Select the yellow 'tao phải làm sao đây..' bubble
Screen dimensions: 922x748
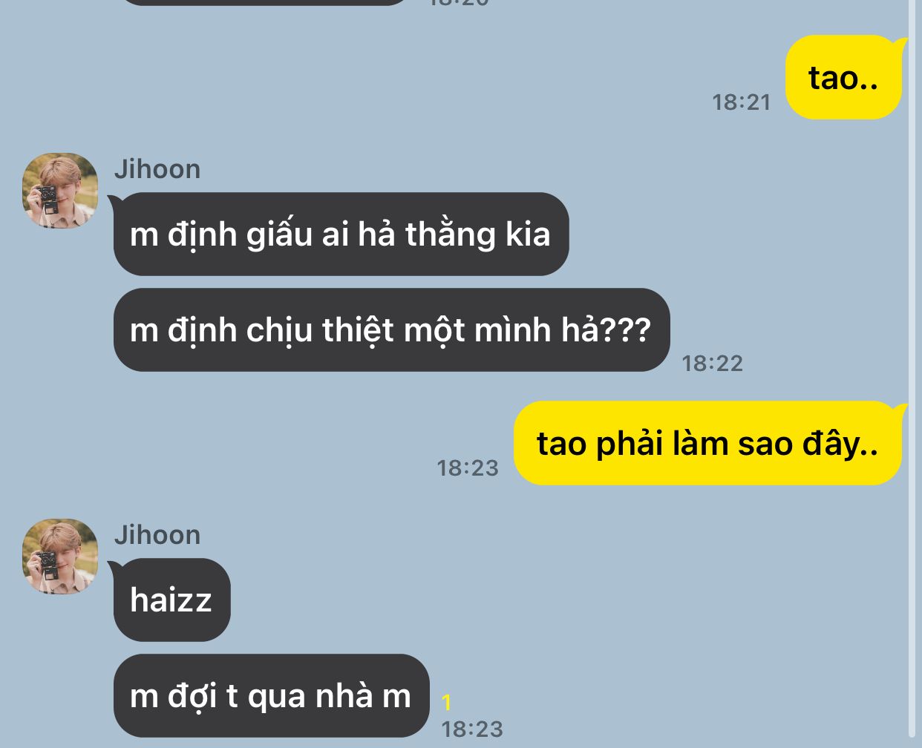pos(708,443)
